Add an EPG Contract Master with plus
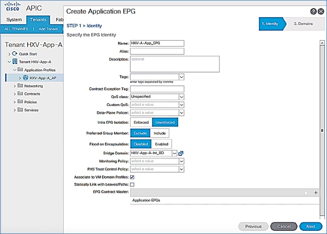Viewport: 327px width, 234px height. pyautogui.click(x=316, y=193)
